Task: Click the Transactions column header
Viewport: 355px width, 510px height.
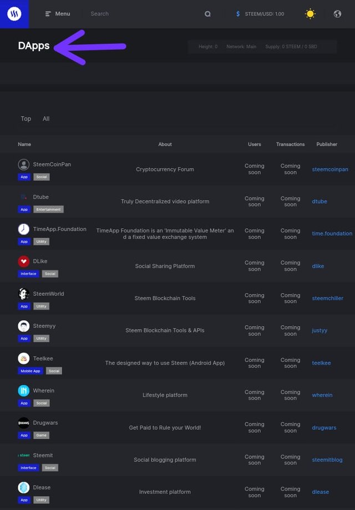Action: [291, 144]
